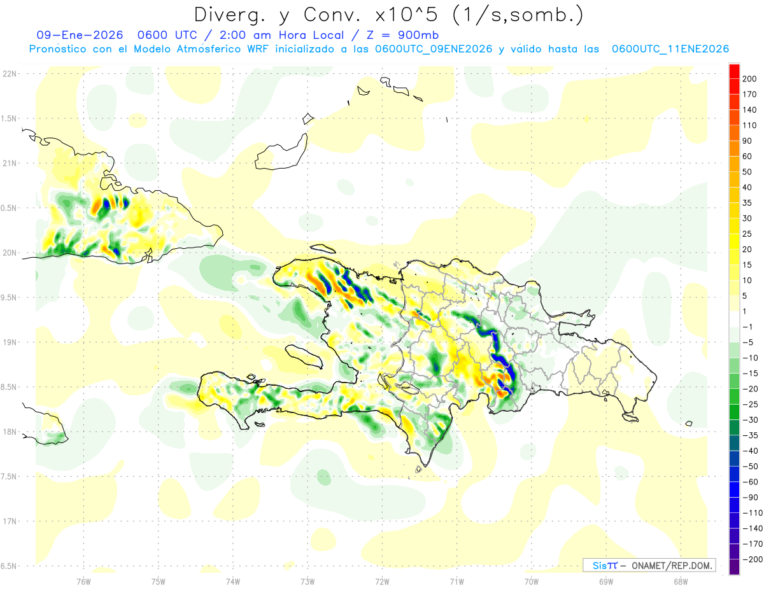Click the '-40' color bar value
Viewport: 764px width, 590px height.
point(751,451)
